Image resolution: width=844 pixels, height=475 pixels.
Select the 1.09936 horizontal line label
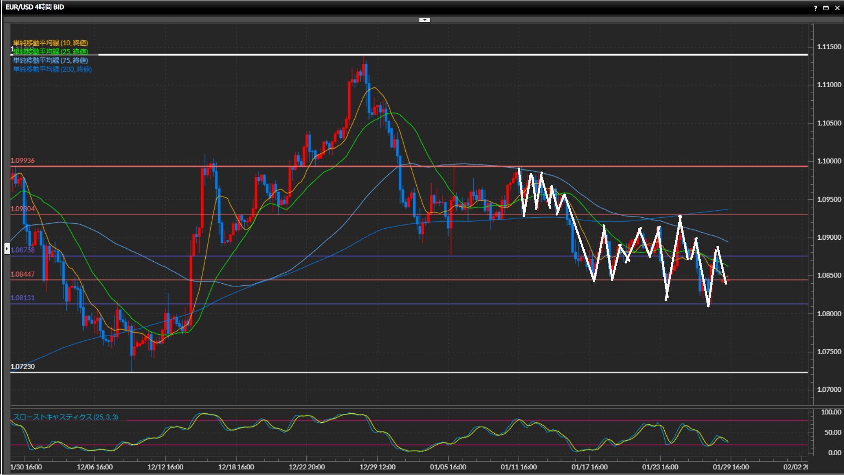[x=22, y=161]
